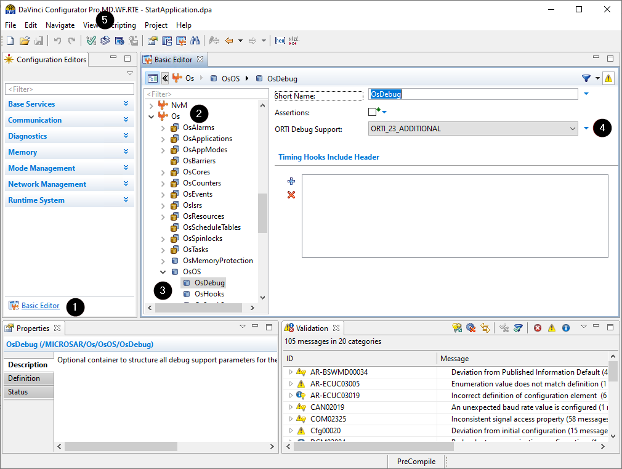The image size is (622, 469).
Task: Add a Timing Hooks Include Header entry
Action: coord(291,181)
